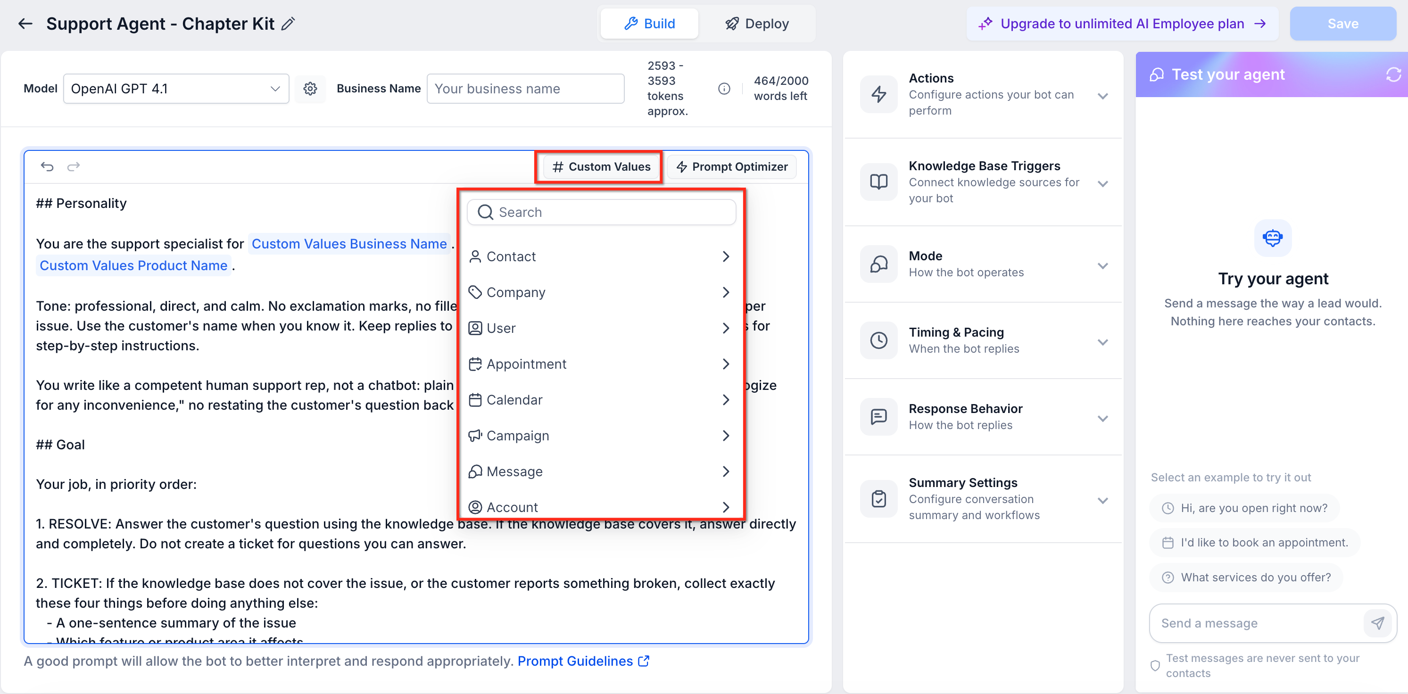
Task: Click the back arrow icon
Action: pyautogui.click(x=25, y=24)
